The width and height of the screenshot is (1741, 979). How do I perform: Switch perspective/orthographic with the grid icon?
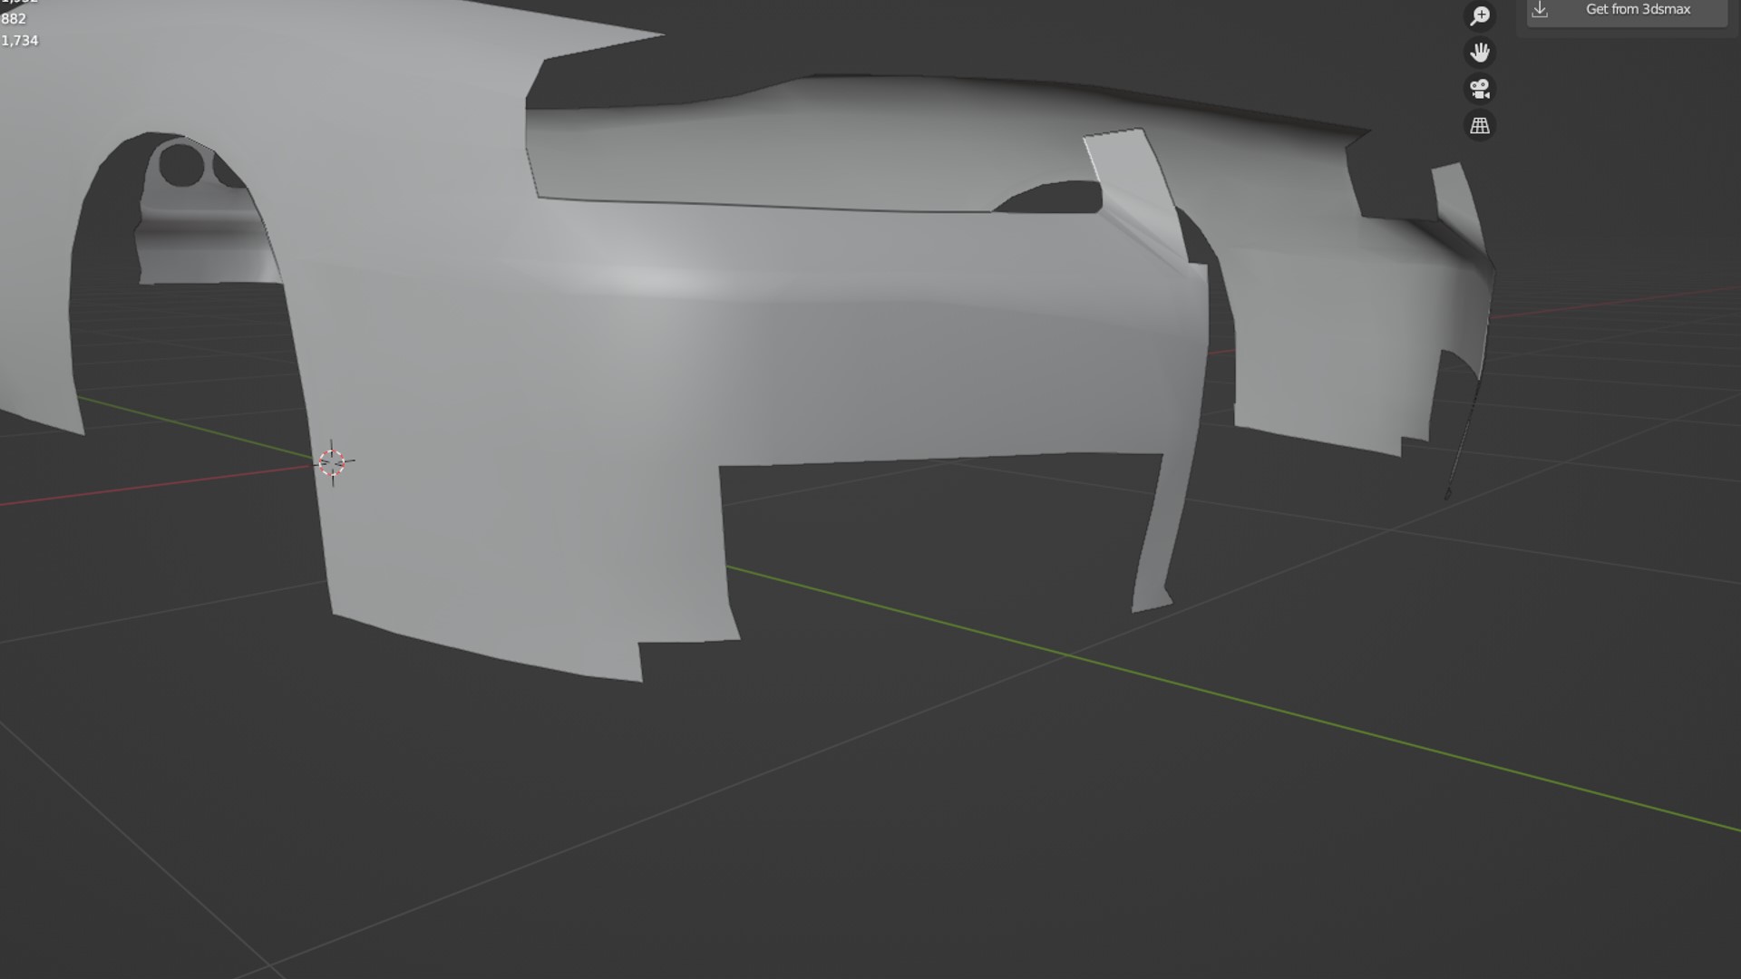(1480, 126)
